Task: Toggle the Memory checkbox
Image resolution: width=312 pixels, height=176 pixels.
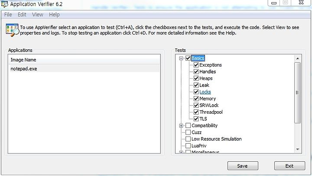Action: click(x=196, y=99)
